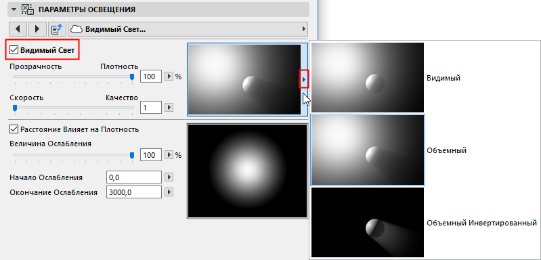Click the Качество label

[x=122, y=97]
